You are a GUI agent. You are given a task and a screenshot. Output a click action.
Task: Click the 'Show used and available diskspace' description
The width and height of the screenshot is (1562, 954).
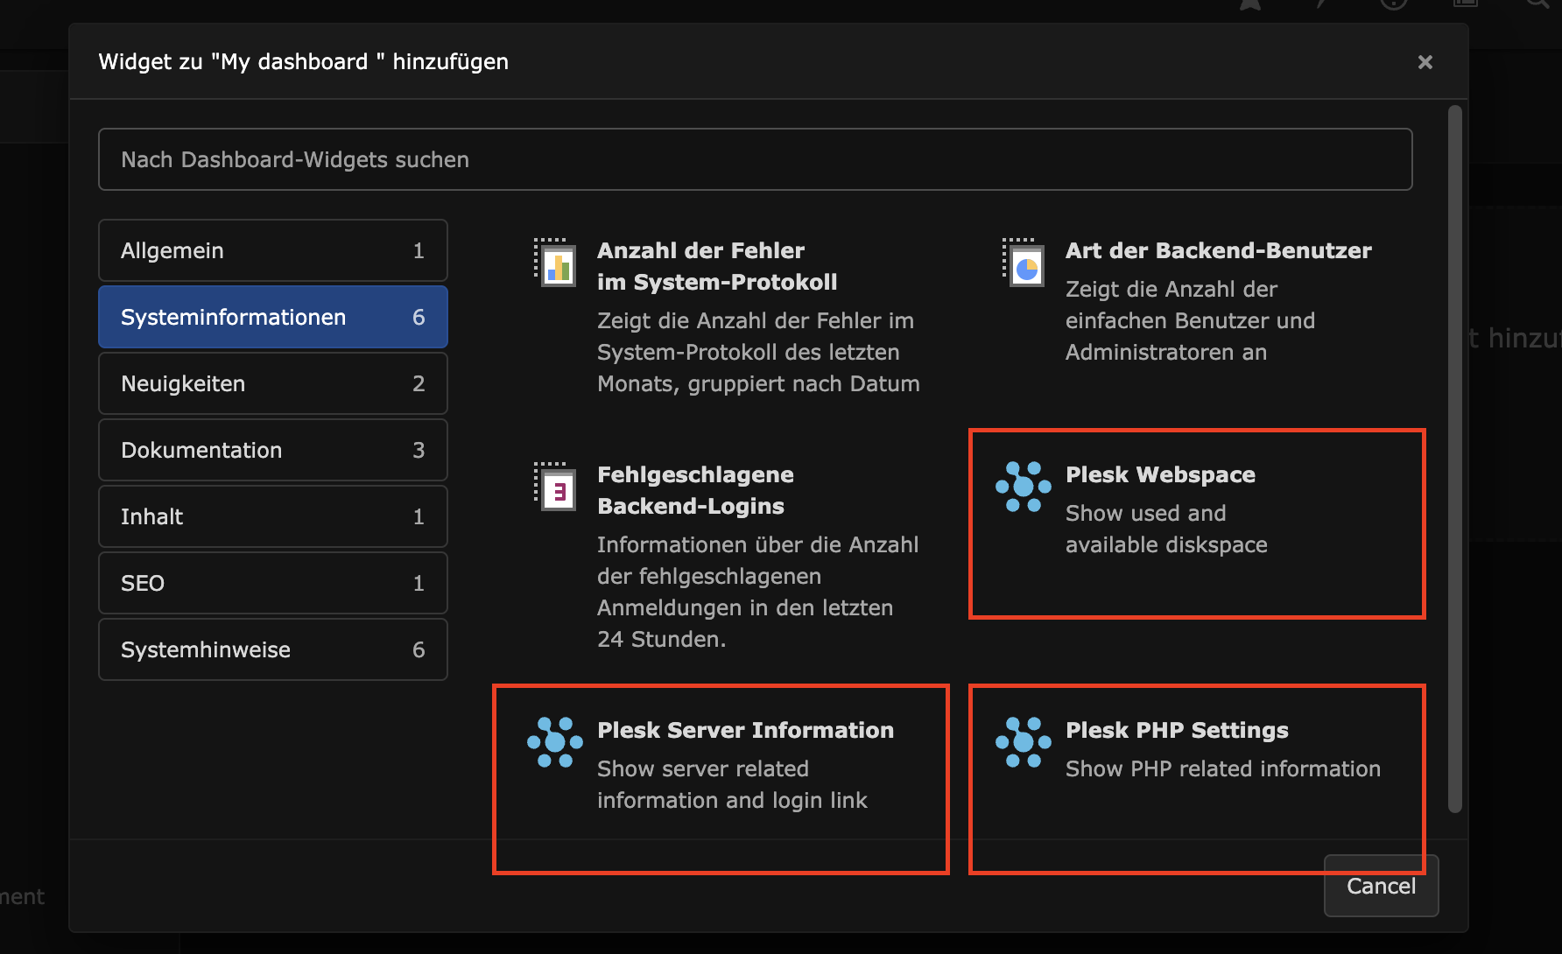[1166, 529]
